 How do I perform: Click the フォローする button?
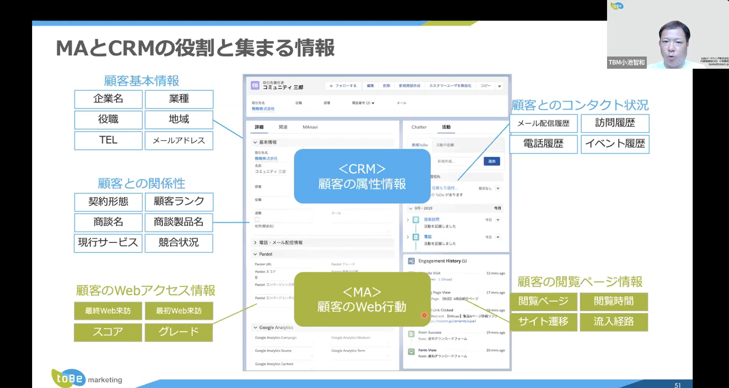[x=343, y=86]
